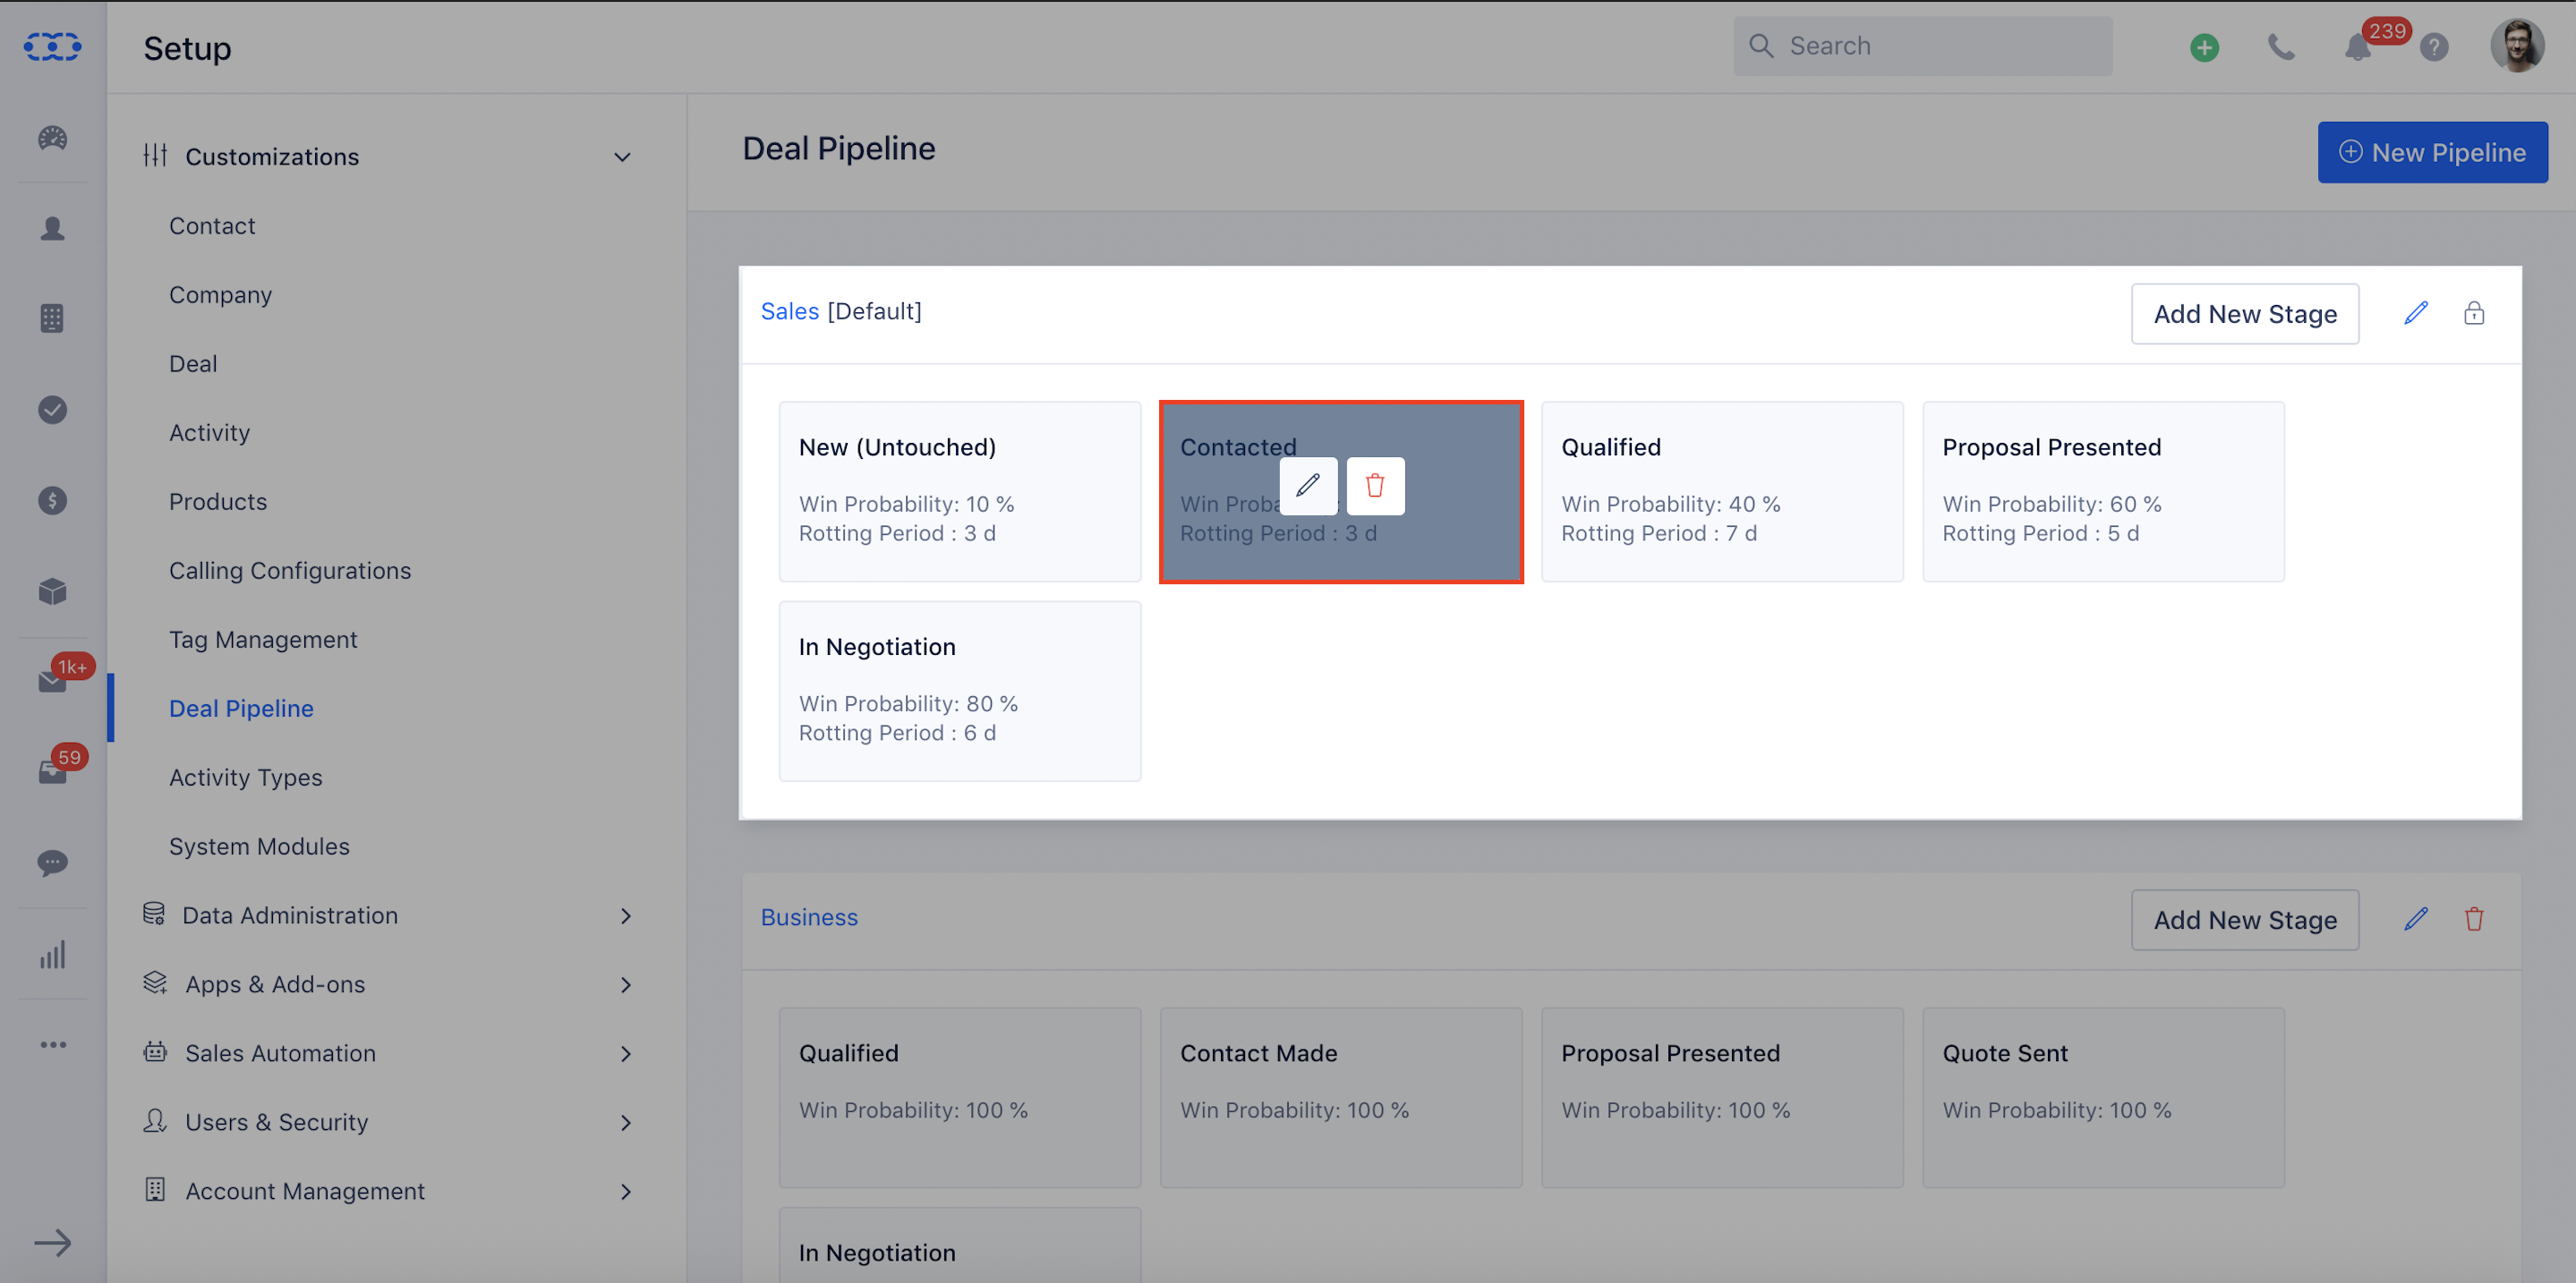
Task: Click the New Pipeline button
Action: pos(2432,152)
